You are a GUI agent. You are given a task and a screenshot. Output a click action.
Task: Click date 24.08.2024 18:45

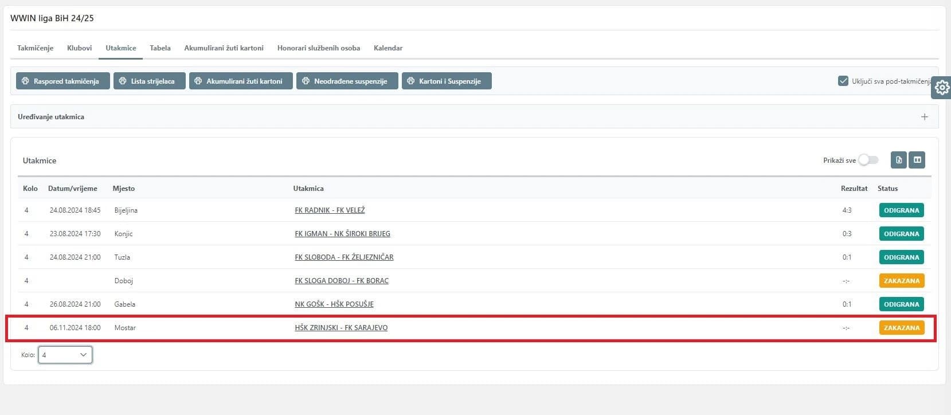click(75, 210)
